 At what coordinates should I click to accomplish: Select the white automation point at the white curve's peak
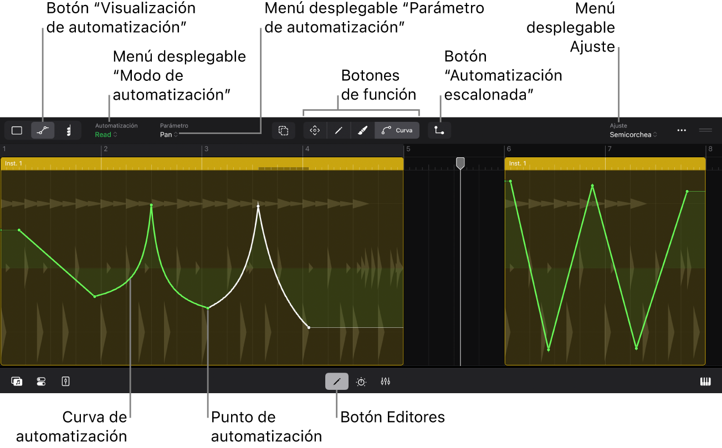pos(258,207)
